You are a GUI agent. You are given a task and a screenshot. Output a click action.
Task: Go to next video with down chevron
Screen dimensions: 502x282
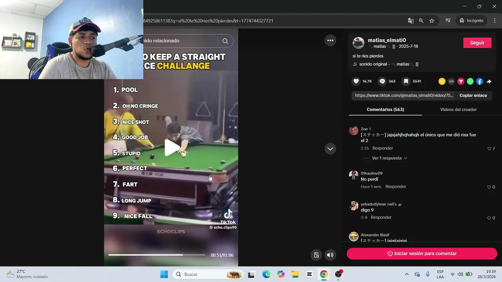coord(330,148)
